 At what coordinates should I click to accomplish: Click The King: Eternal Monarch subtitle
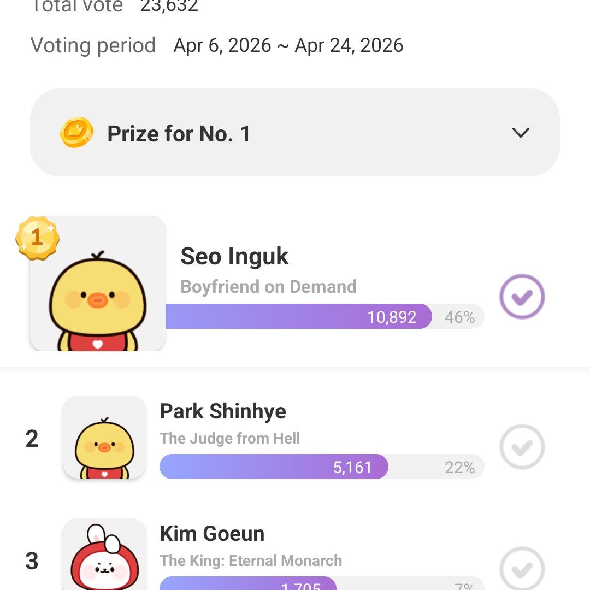coord(251,560)
